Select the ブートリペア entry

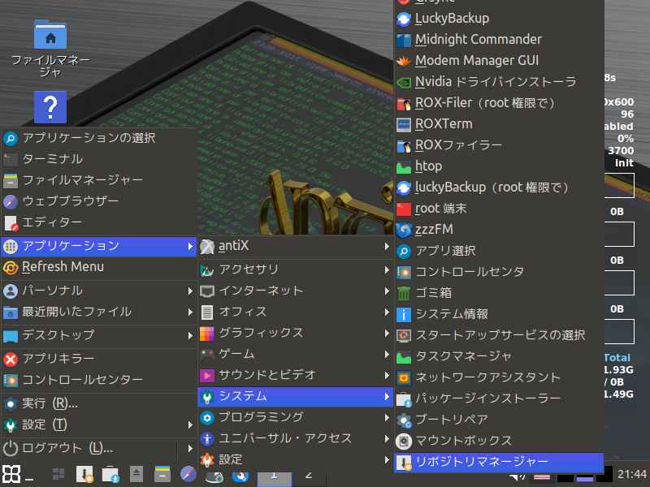point(499,420)
